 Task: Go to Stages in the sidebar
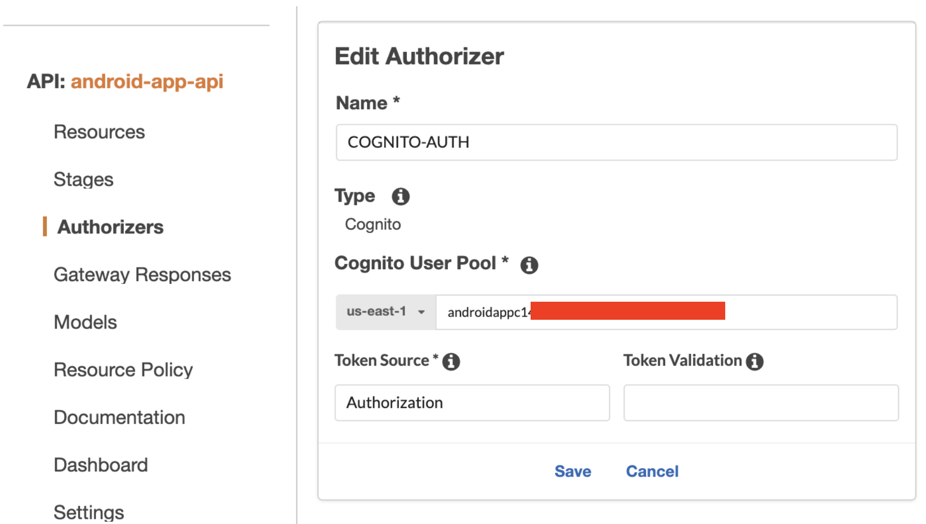(84, 179)
